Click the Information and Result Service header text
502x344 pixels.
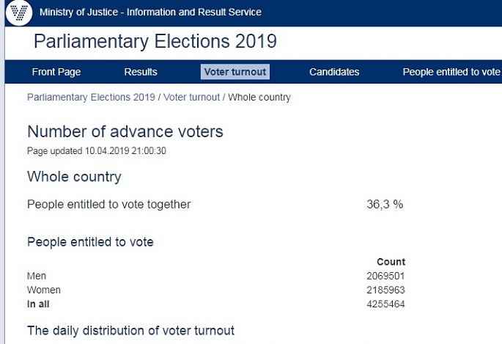(x=150, y=12)
